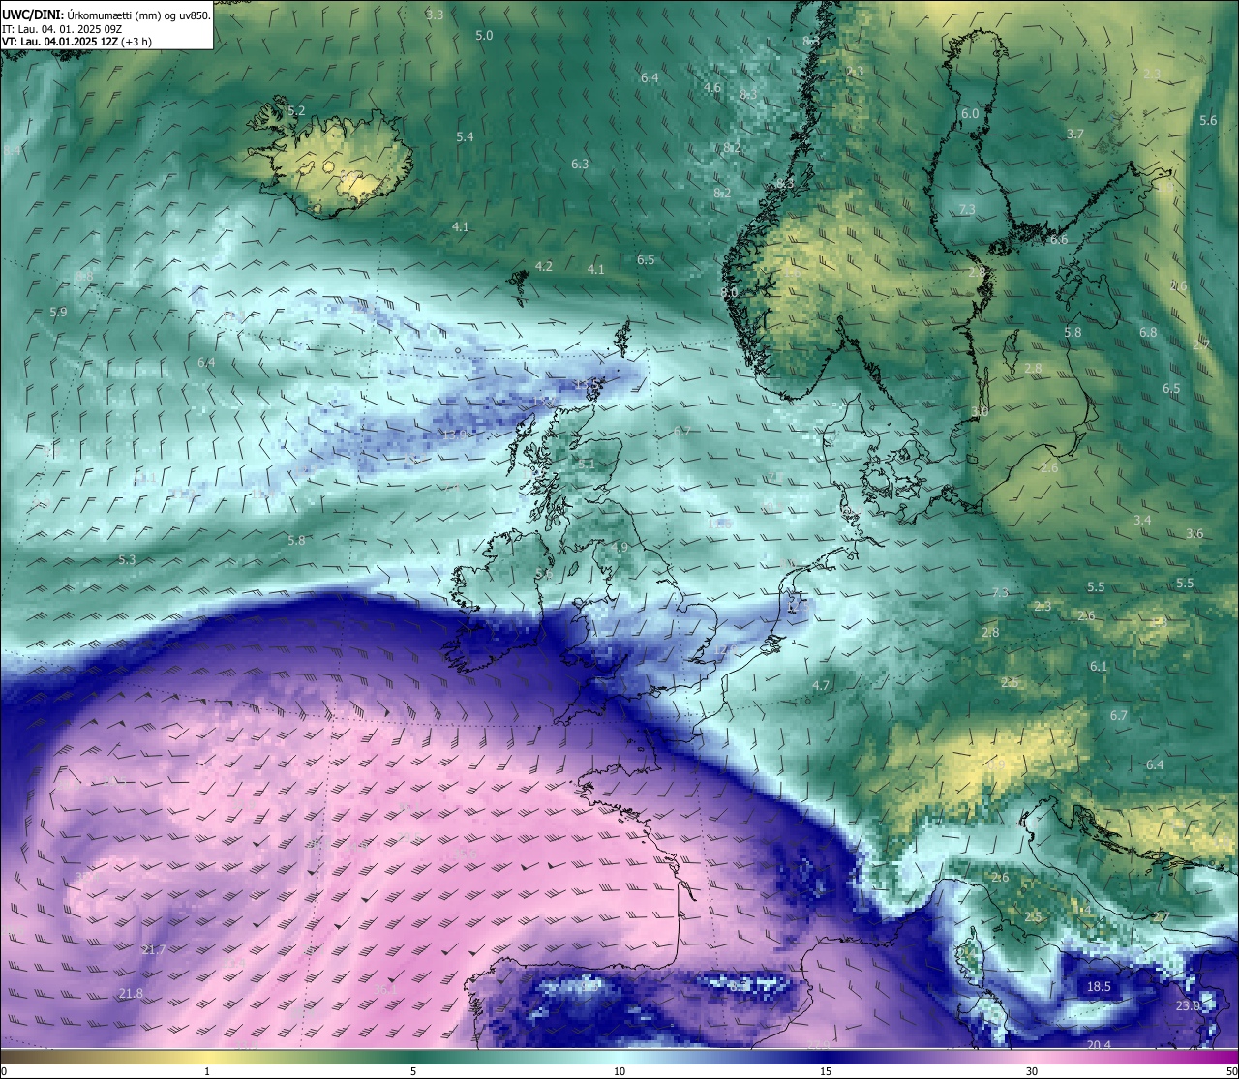Select the IT: Lau. 04. 01. 2025 09Z line
This screenshot has width=1239, height=1079.
pyautogui.click(x=62, y=29)
